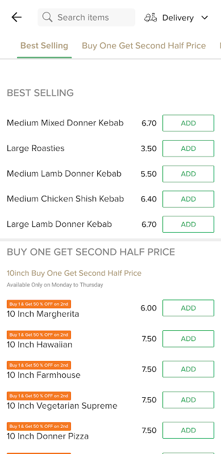Click Margherita's 50% OFF orange badge

39,304
